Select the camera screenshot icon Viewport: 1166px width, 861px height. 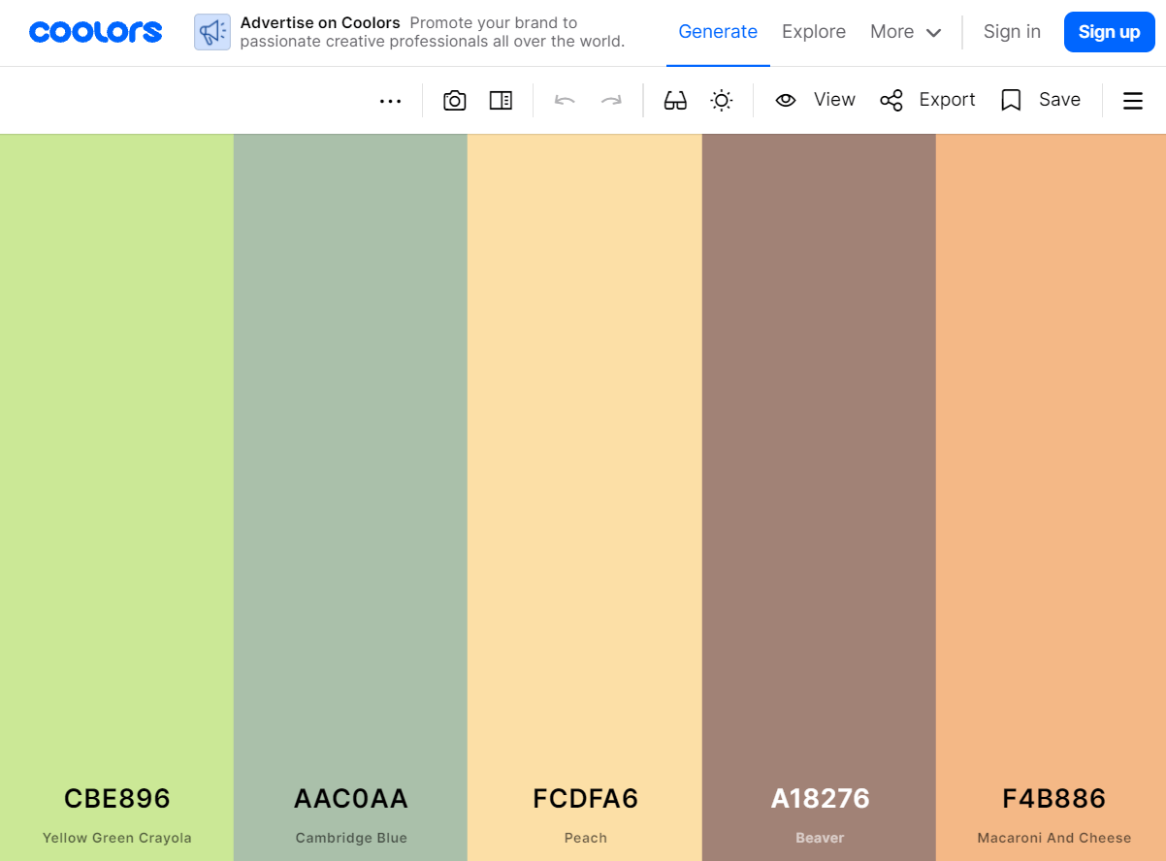click(454, 100)
